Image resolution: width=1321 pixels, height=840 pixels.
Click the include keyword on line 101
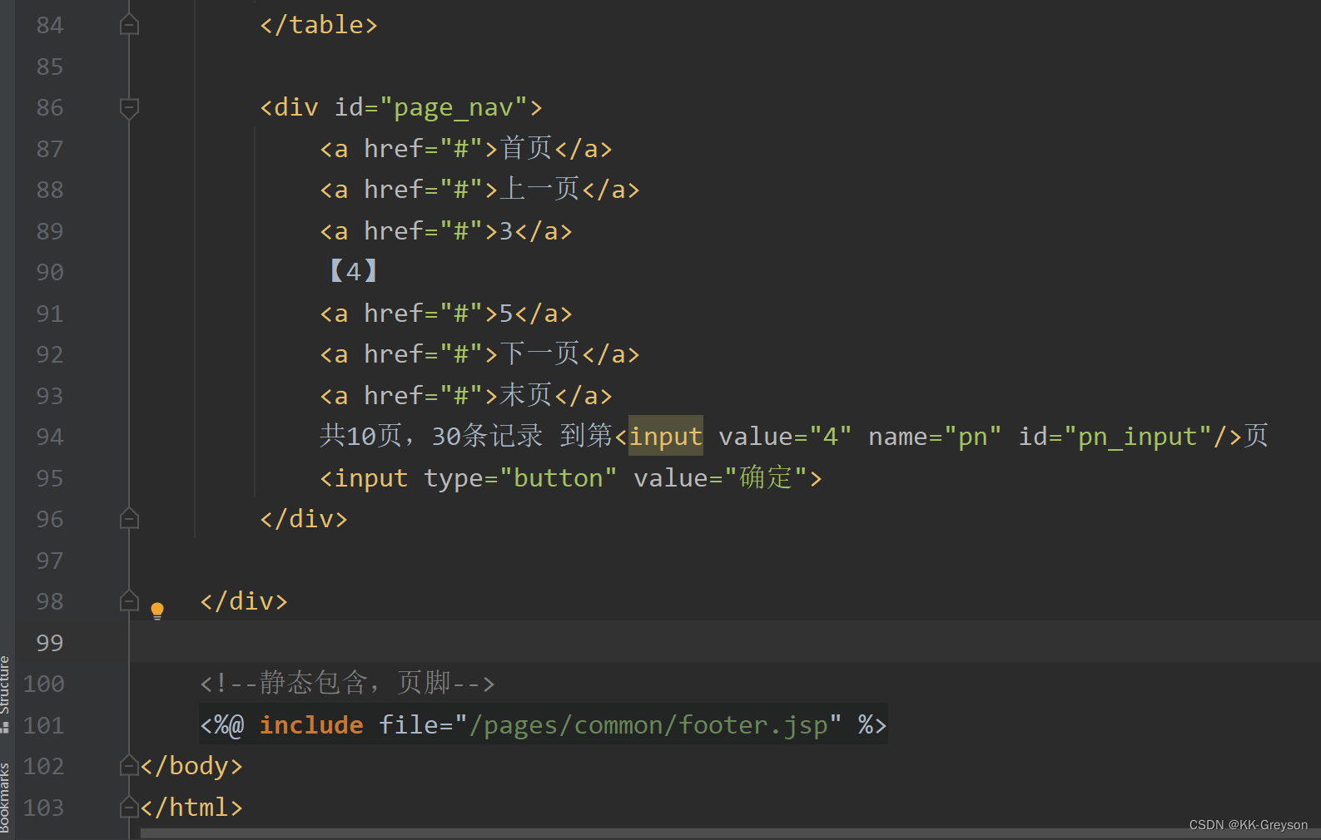coord(311,724)
